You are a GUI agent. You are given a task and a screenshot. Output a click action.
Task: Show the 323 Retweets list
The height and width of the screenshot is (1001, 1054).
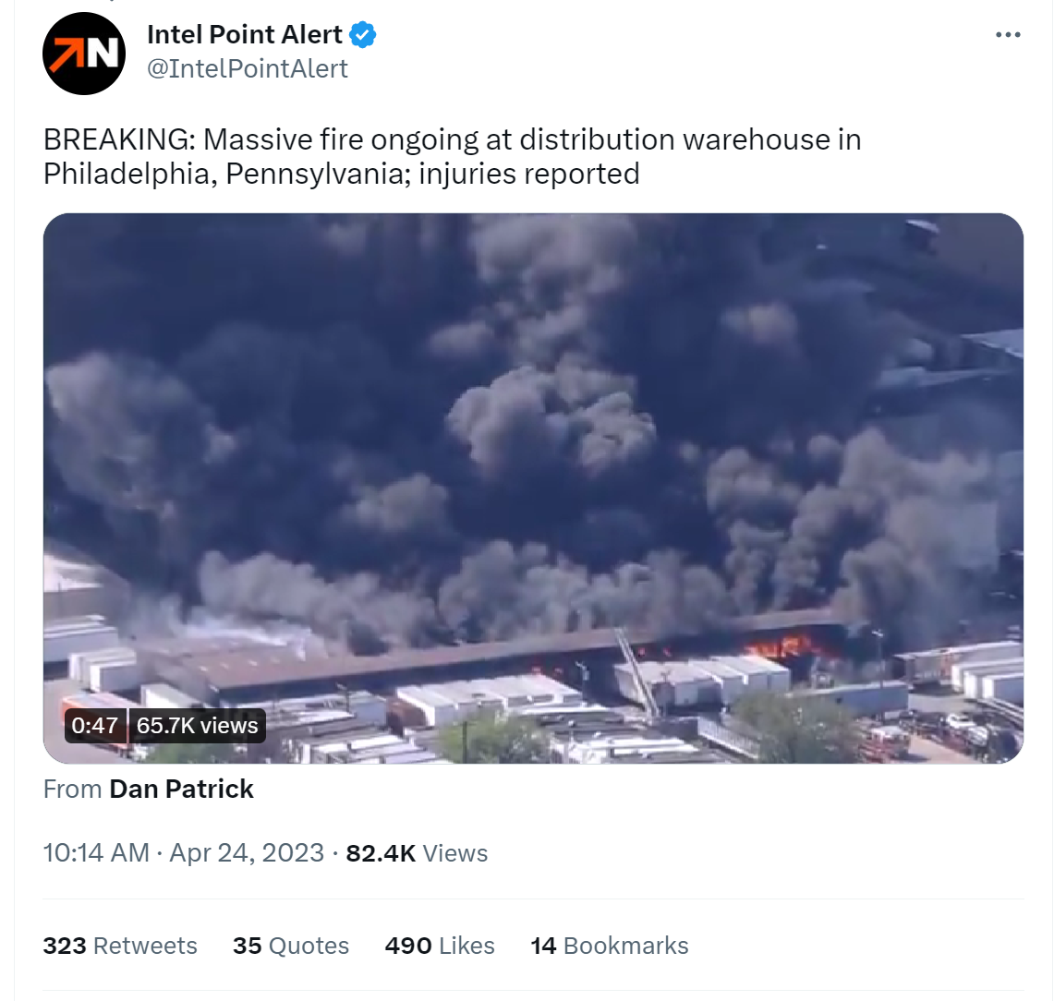click(x=120, y=946)
